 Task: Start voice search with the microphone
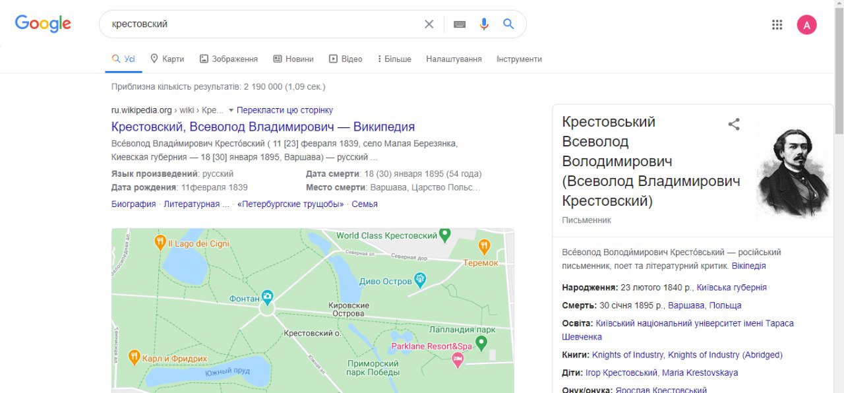coord(484,24)
